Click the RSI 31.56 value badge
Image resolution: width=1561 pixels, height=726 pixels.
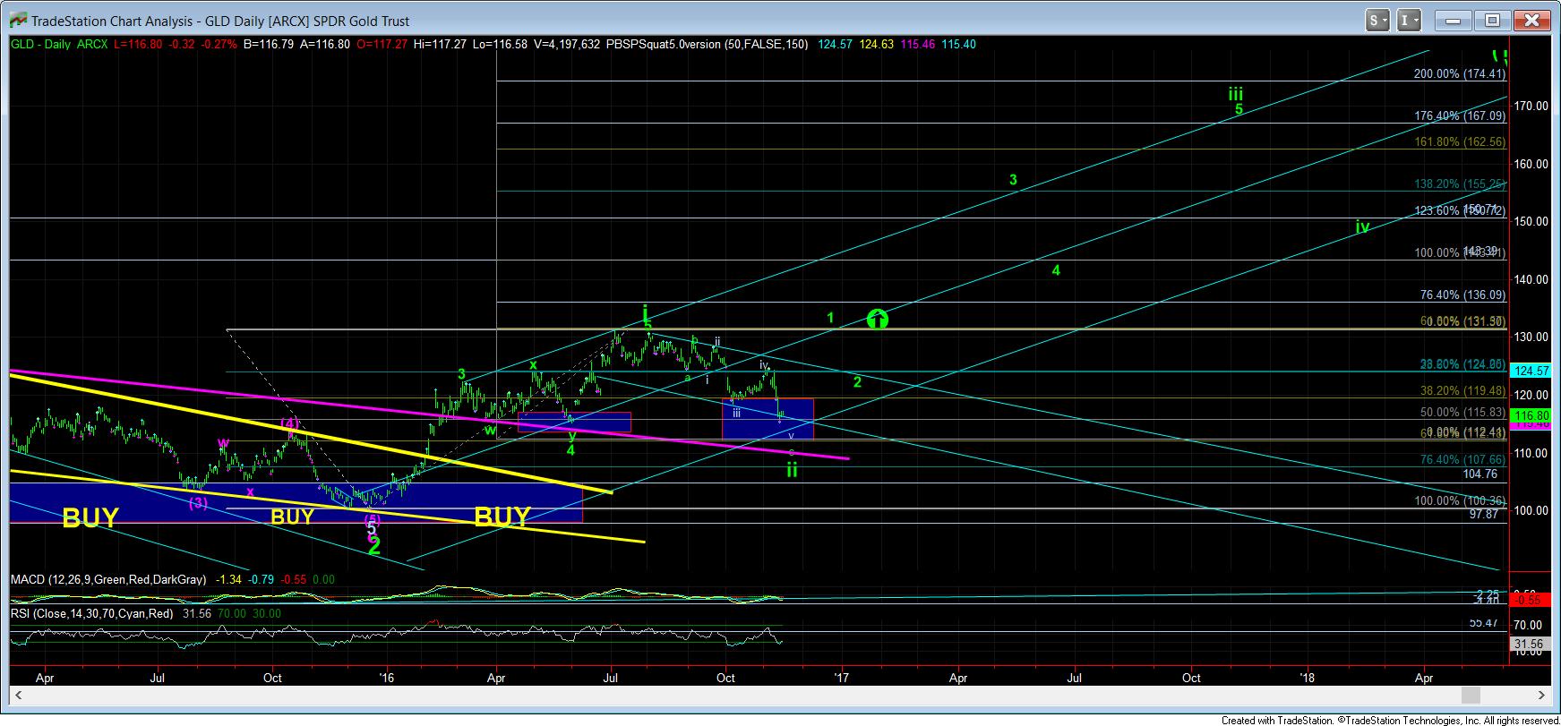click(x=1530, y=644)
